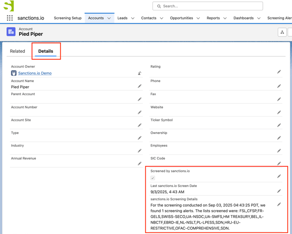Toggle Screened by sanctions.io checkbox
The image size is (292, 234).
click(x=153, y=178)
